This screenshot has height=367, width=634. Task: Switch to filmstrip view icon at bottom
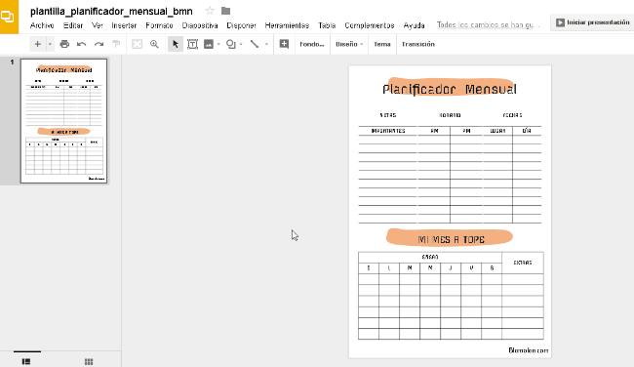point(26,361)
